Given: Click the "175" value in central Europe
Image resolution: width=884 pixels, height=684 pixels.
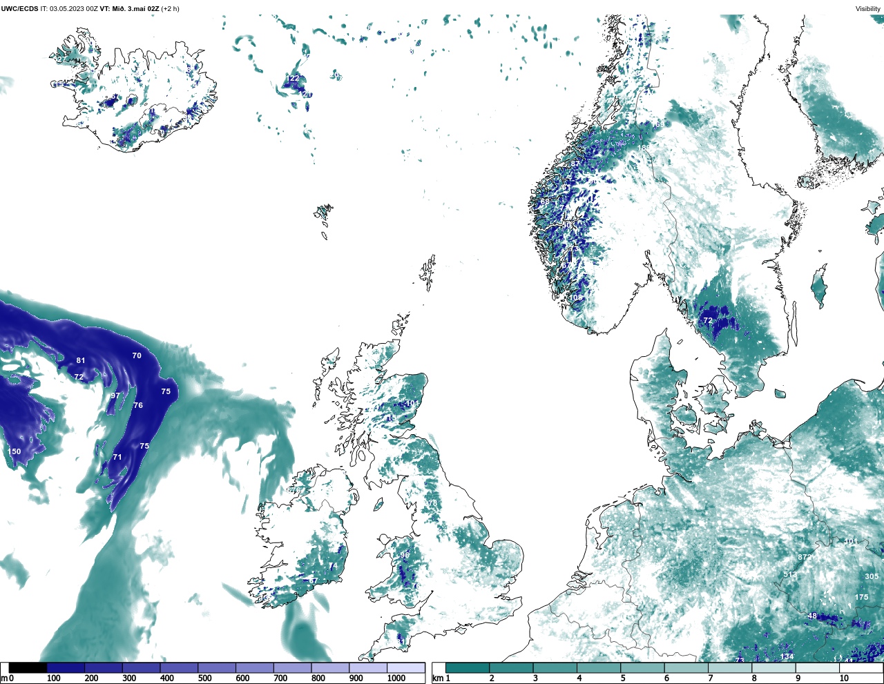Looking at the screenshot, I should (x=861, y=597).
